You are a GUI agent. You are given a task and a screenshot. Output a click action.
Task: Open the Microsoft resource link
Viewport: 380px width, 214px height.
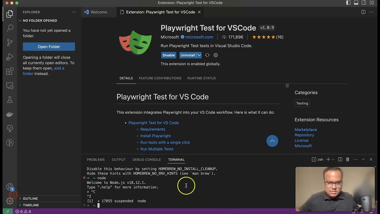tap(303, 146)
